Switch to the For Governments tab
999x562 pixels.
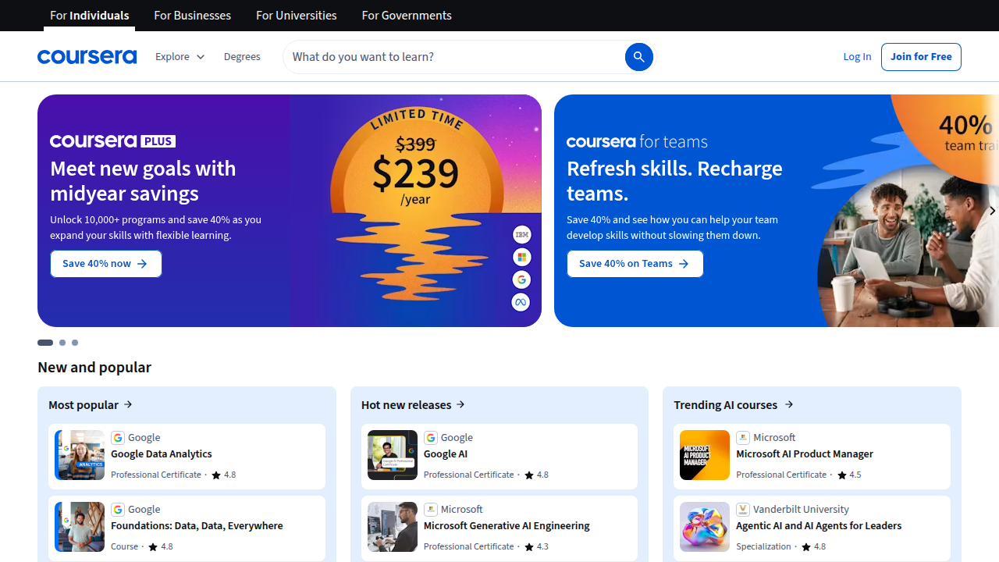pyautogui.click(x=407, y=16)
